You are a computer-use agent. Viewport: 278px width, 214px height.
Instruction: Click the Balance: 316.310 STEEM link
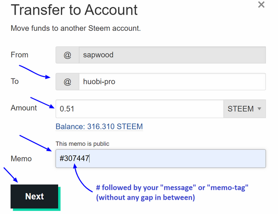[99, 127]
